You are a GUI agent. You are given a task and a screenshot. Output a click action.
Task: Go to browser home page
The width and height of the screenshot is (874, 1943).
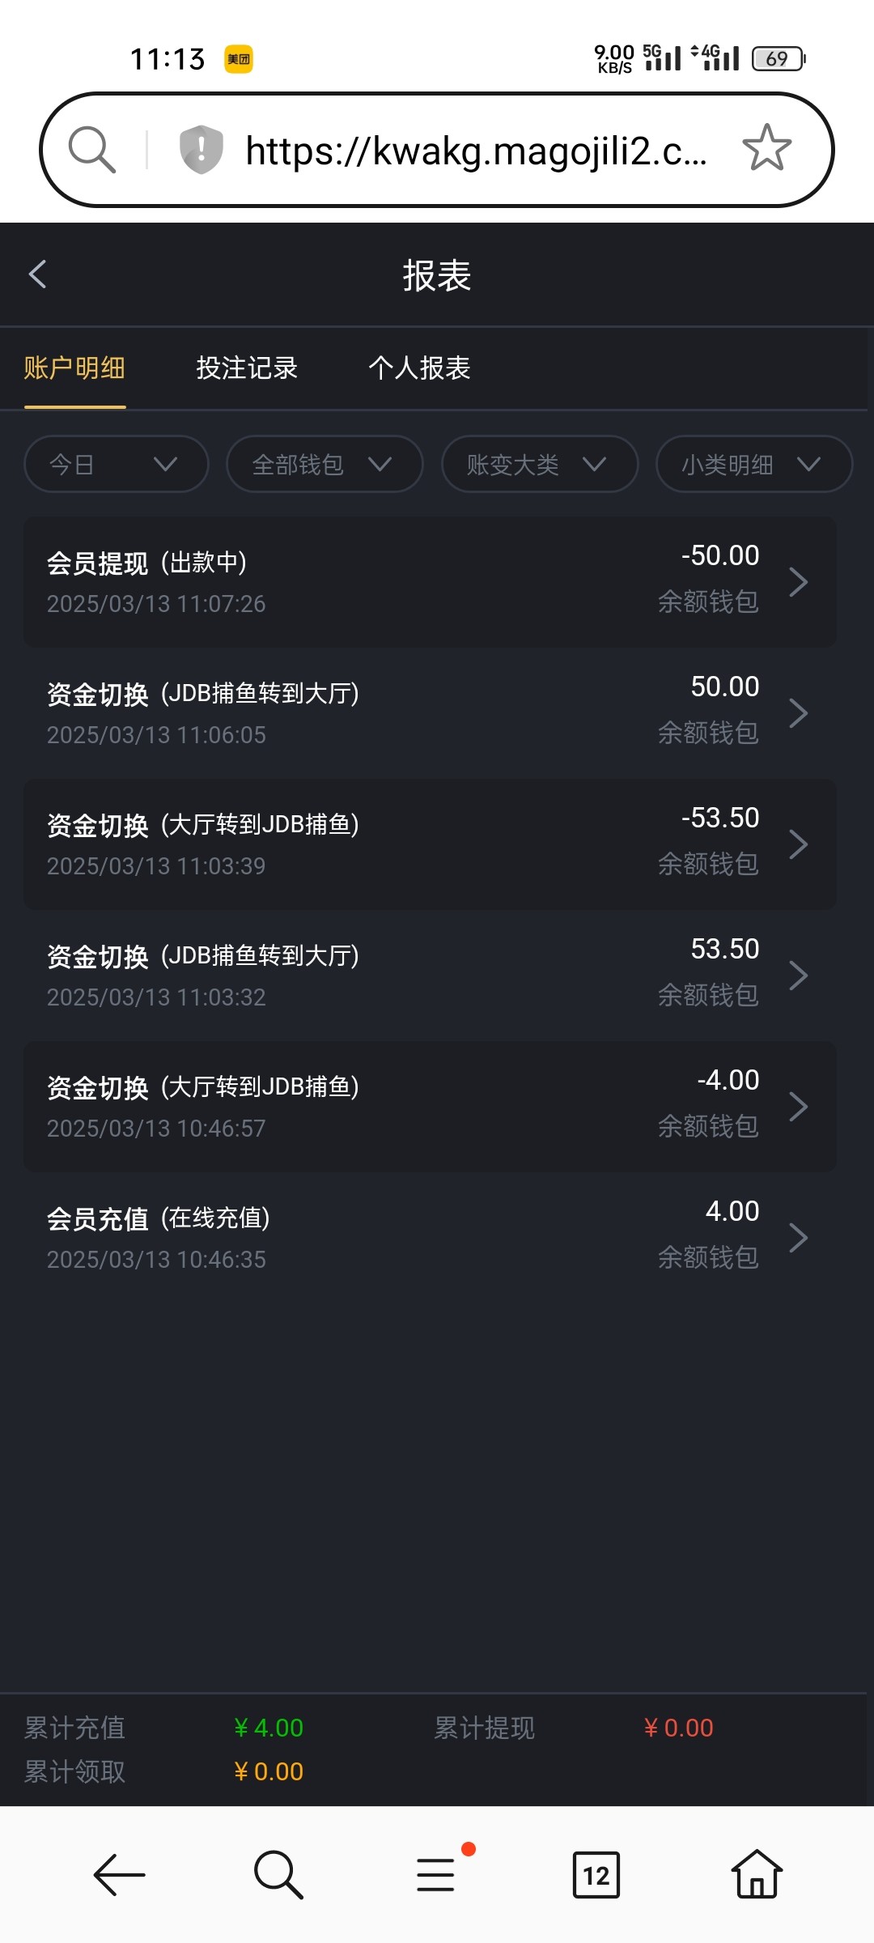[x=756, y=1874]
